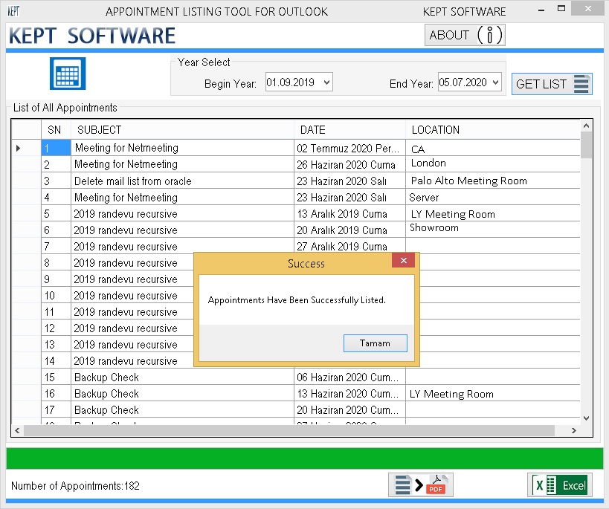The width and height of the screenshot is (609, 509).
Task: Click the KEPT SOFTWARE logo text
Action: click(x=92, y=36)
